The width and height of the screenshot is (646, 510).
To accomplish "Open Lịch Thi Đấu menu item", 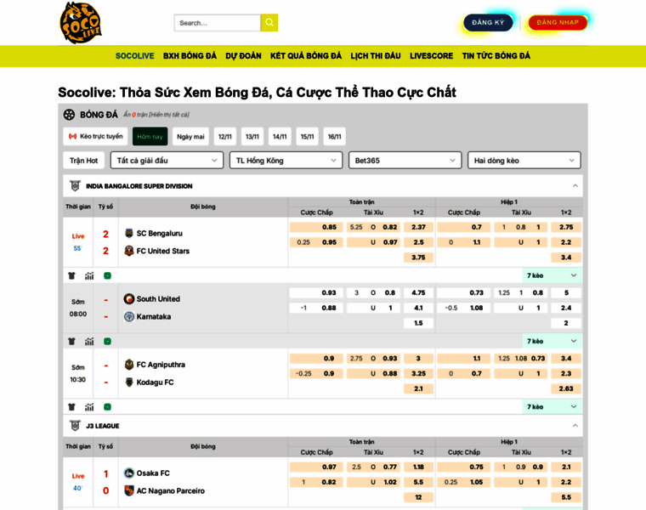I will pos(376,56).
